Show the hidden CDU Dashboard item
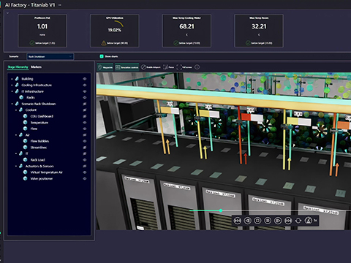Screen dimensions: 351x263 coord(85,116)
